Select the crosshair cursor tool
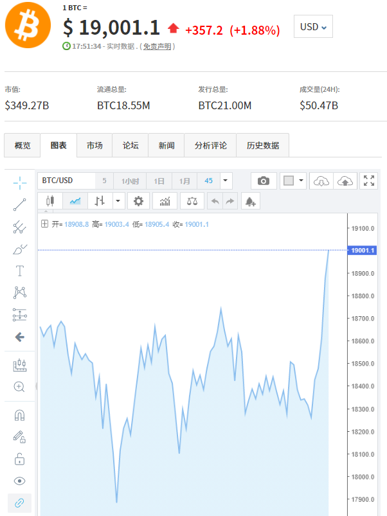The height and width of the screenshot is (516, 387). pyautogui.click(x=19, y=182)
